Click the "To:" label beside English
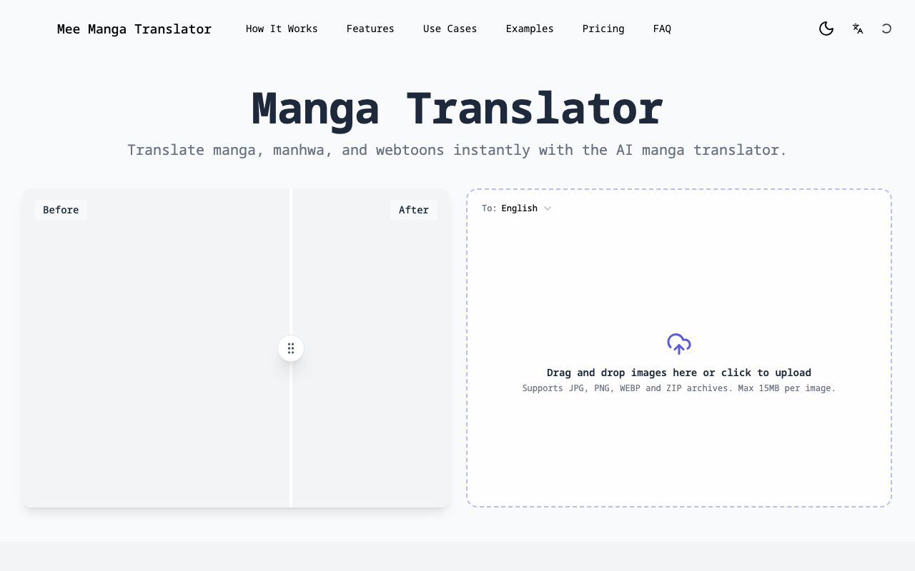Viewport: 915px width, 571px height. pyautogui.click(x=489, y=208)
